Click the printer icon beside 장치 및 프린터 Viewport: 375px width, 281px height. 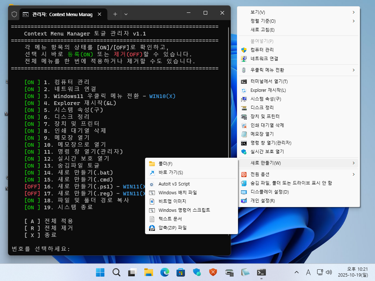244,117
